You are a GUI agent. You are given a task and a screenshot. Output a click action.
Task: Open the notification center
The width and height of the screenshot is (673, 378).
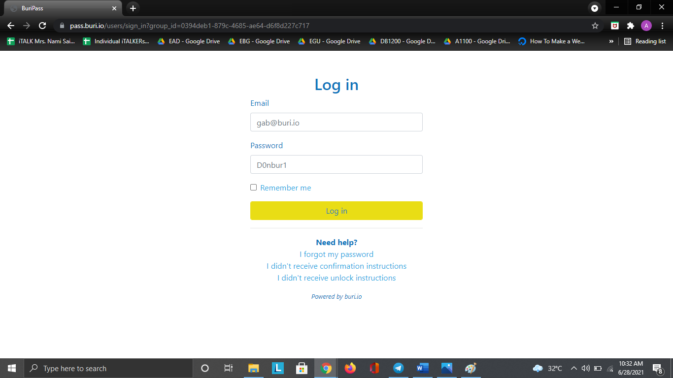click(657, 368)
